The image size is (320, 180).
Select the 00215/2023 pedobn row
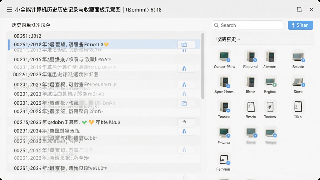pos(104,122)
